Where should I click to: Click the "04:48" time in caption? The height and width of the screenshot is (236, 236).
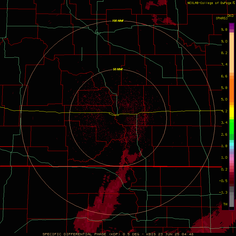tap(187, 234)
